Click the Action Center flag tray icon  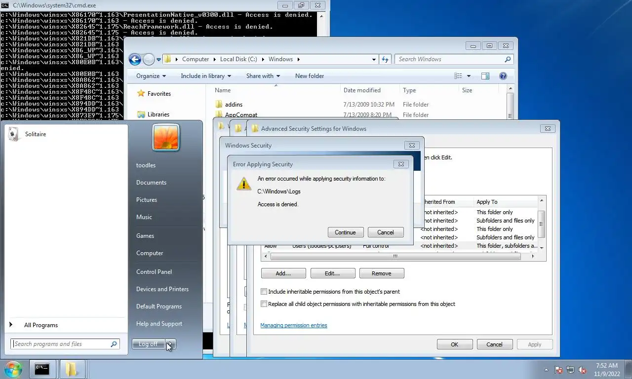[558, 370]
